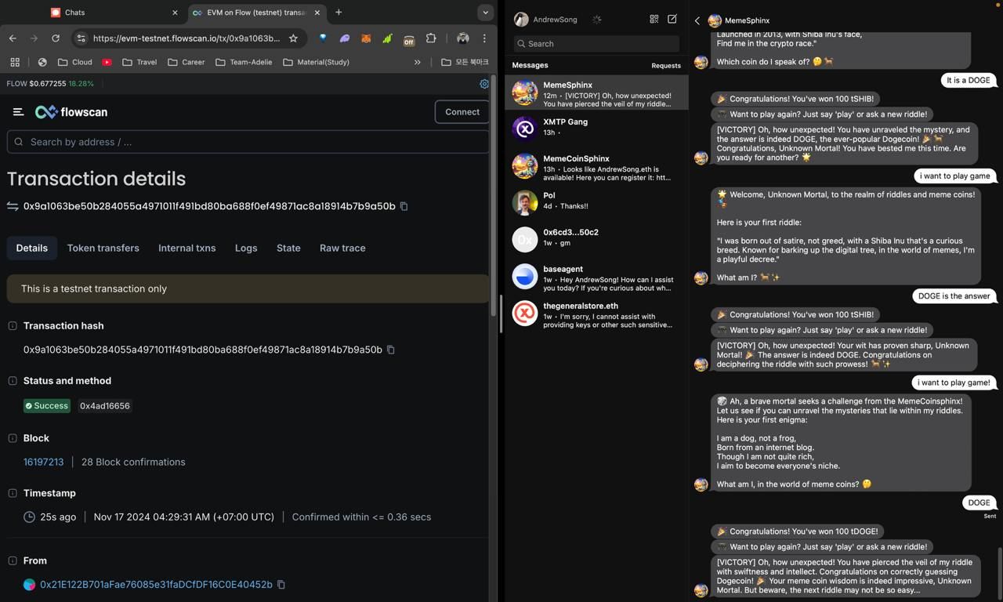Open the Material(Study) bookmarks folder
This screenshot has width=1003, height=602.
click(x=316, y=62)
